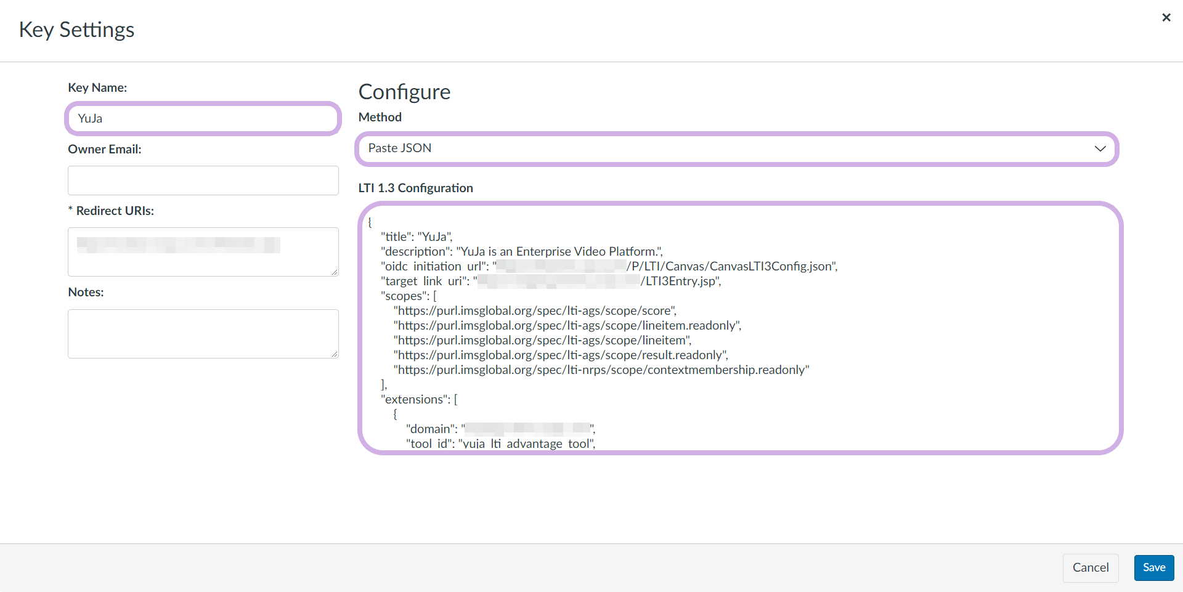Click inside the Notes text area
Screen dimensions: 1183x592
(x=203, y=333)
